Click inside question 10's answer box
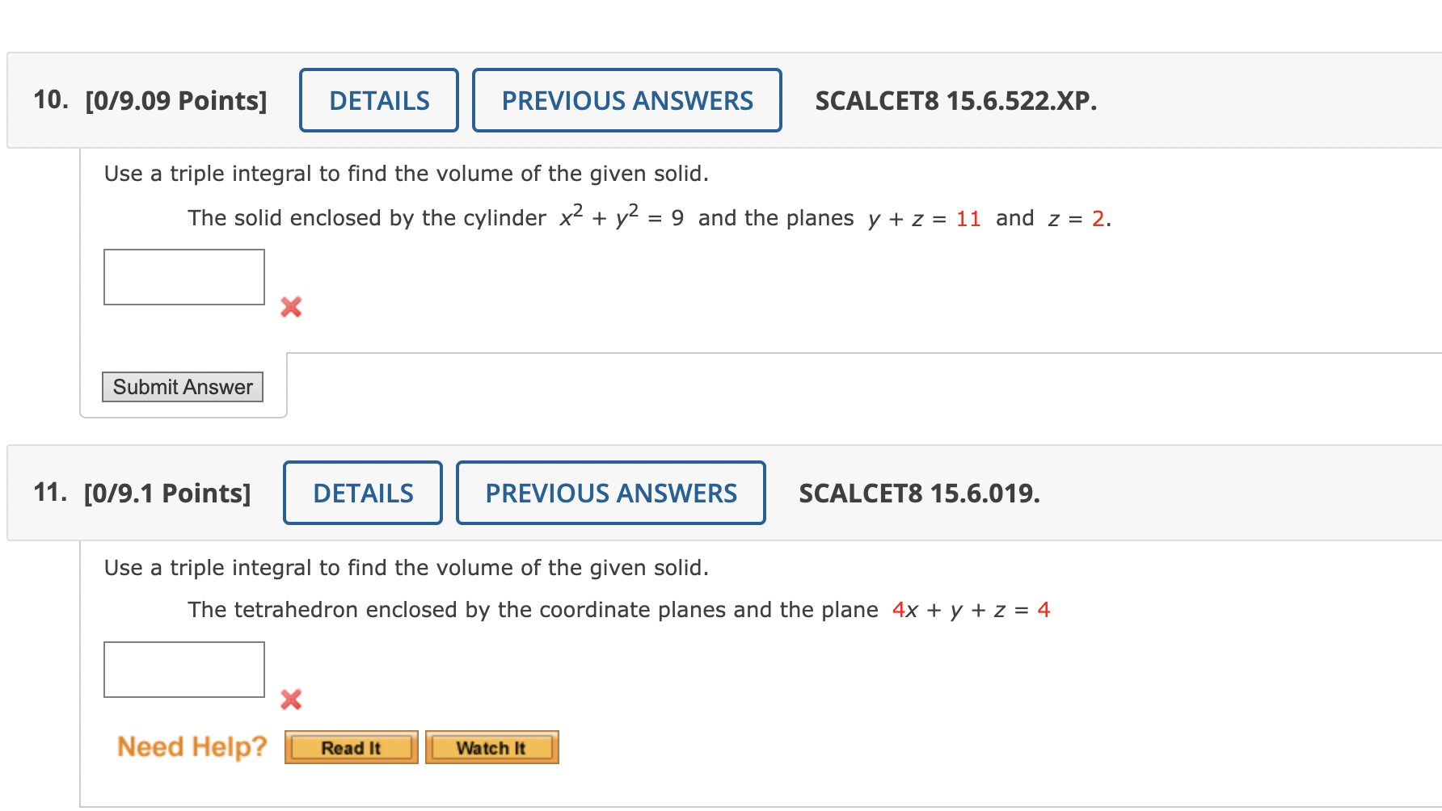 click(x=183, y=276)
